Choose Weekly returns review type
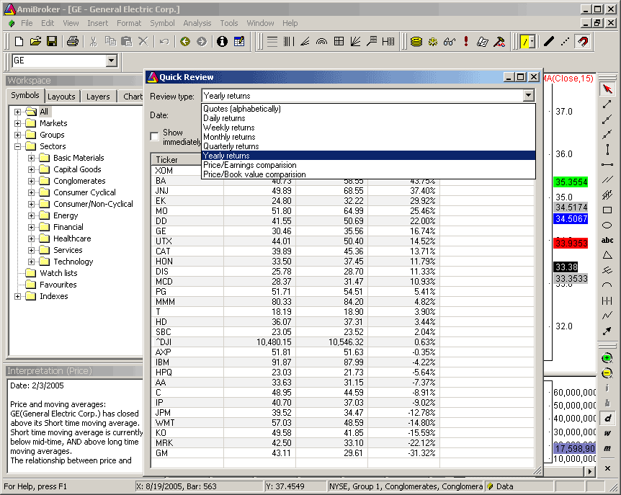 click(368, 128)
